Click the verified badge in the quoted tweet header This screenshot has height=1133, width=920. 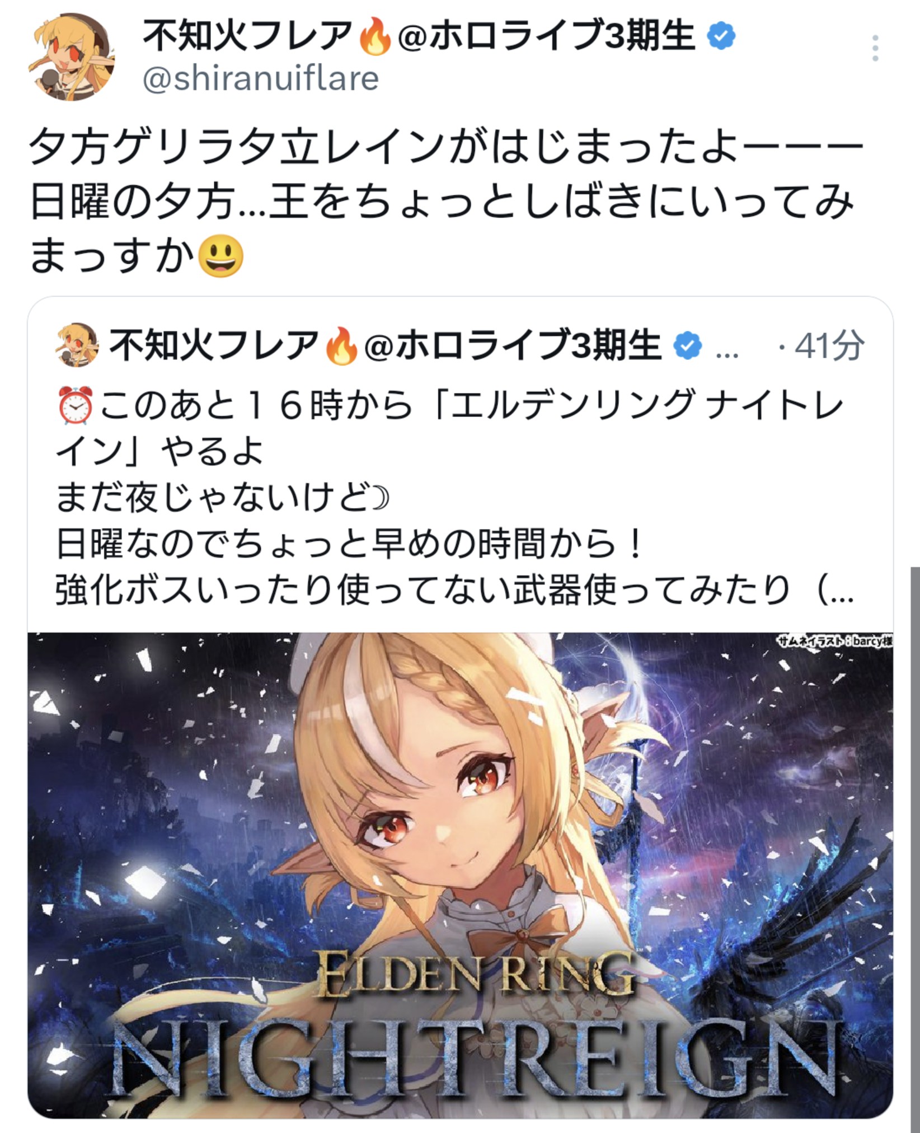[x=687, y=346]
